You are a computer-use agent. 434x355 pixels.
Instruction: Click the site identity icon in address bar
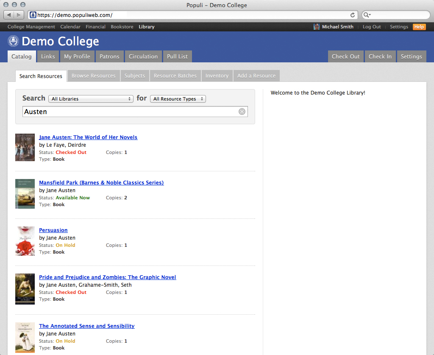pyautogui.click(x=33, y=15)
